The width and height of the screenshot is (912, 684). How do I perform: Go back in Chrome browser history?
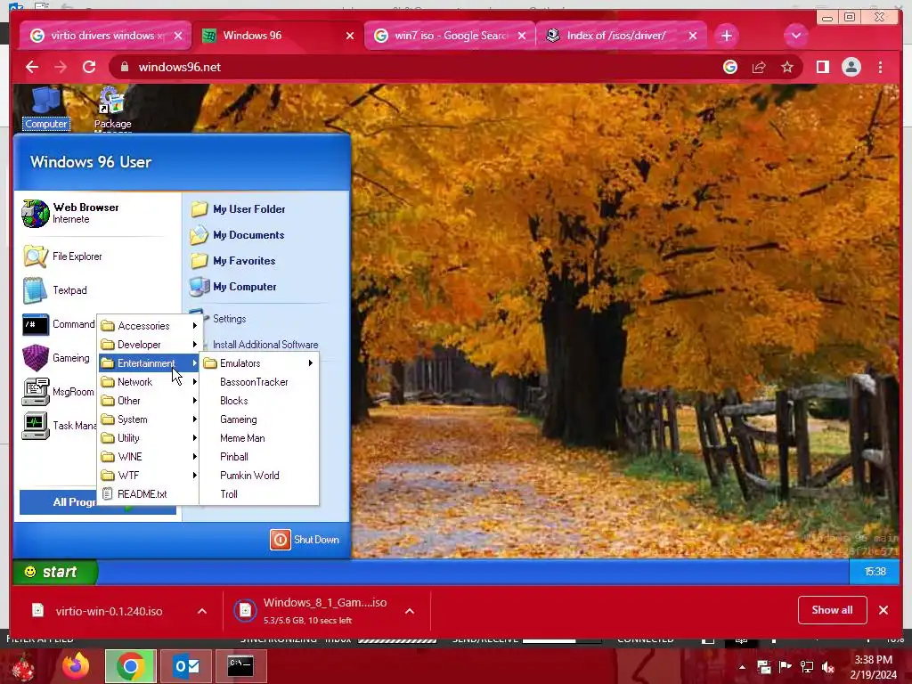pos(32,67)
